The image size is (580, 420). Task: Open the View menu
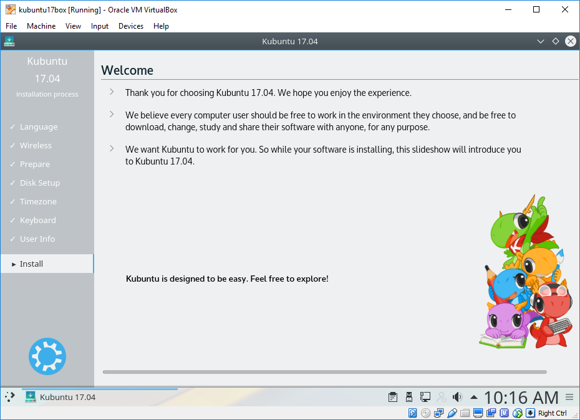[x=73, y=26]
